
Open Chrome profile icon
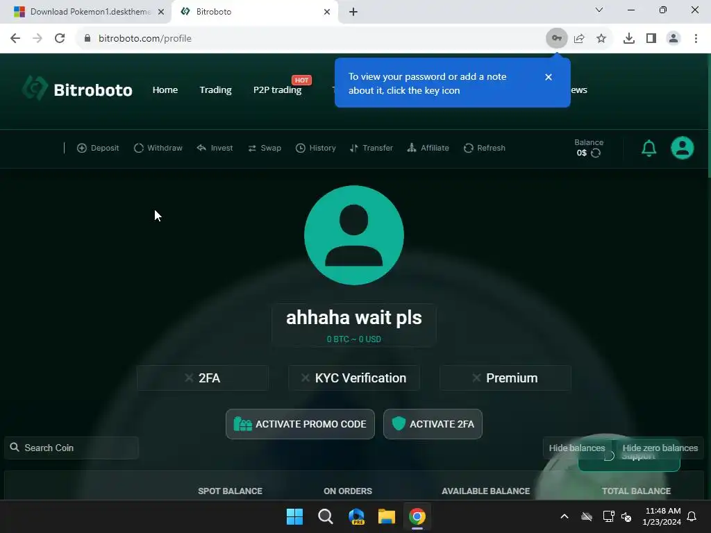coord(674,39)
